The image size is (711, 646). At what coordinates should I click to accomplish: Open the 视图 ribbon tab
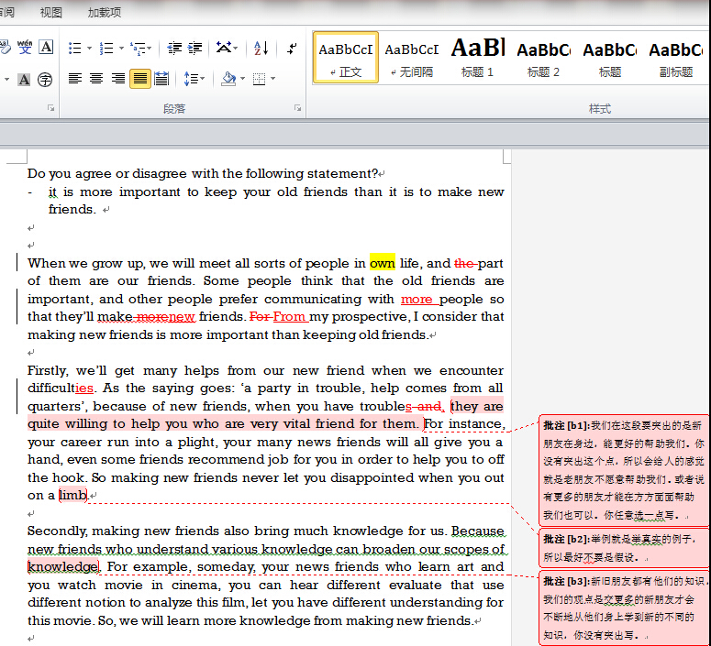tap(50, 12)
